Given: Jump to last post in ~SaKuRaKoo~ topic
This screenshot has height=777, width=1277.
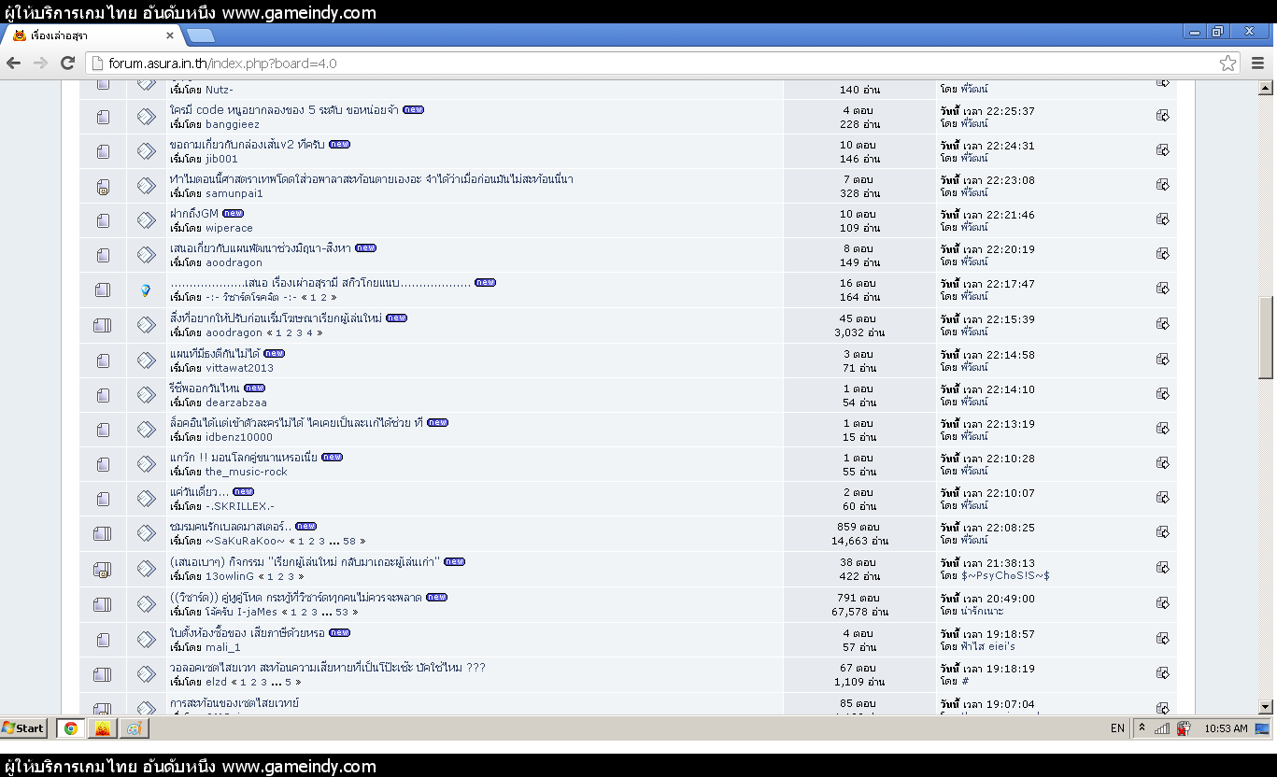Looking at the screenshot, I should [x=1162, y=533].
